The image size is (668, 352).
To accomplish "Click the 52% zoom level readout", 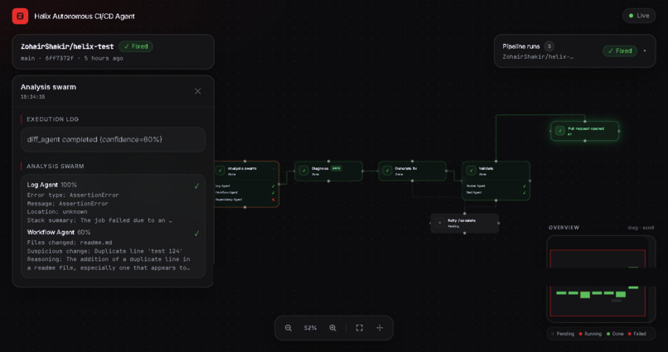I will coord(310,328).
